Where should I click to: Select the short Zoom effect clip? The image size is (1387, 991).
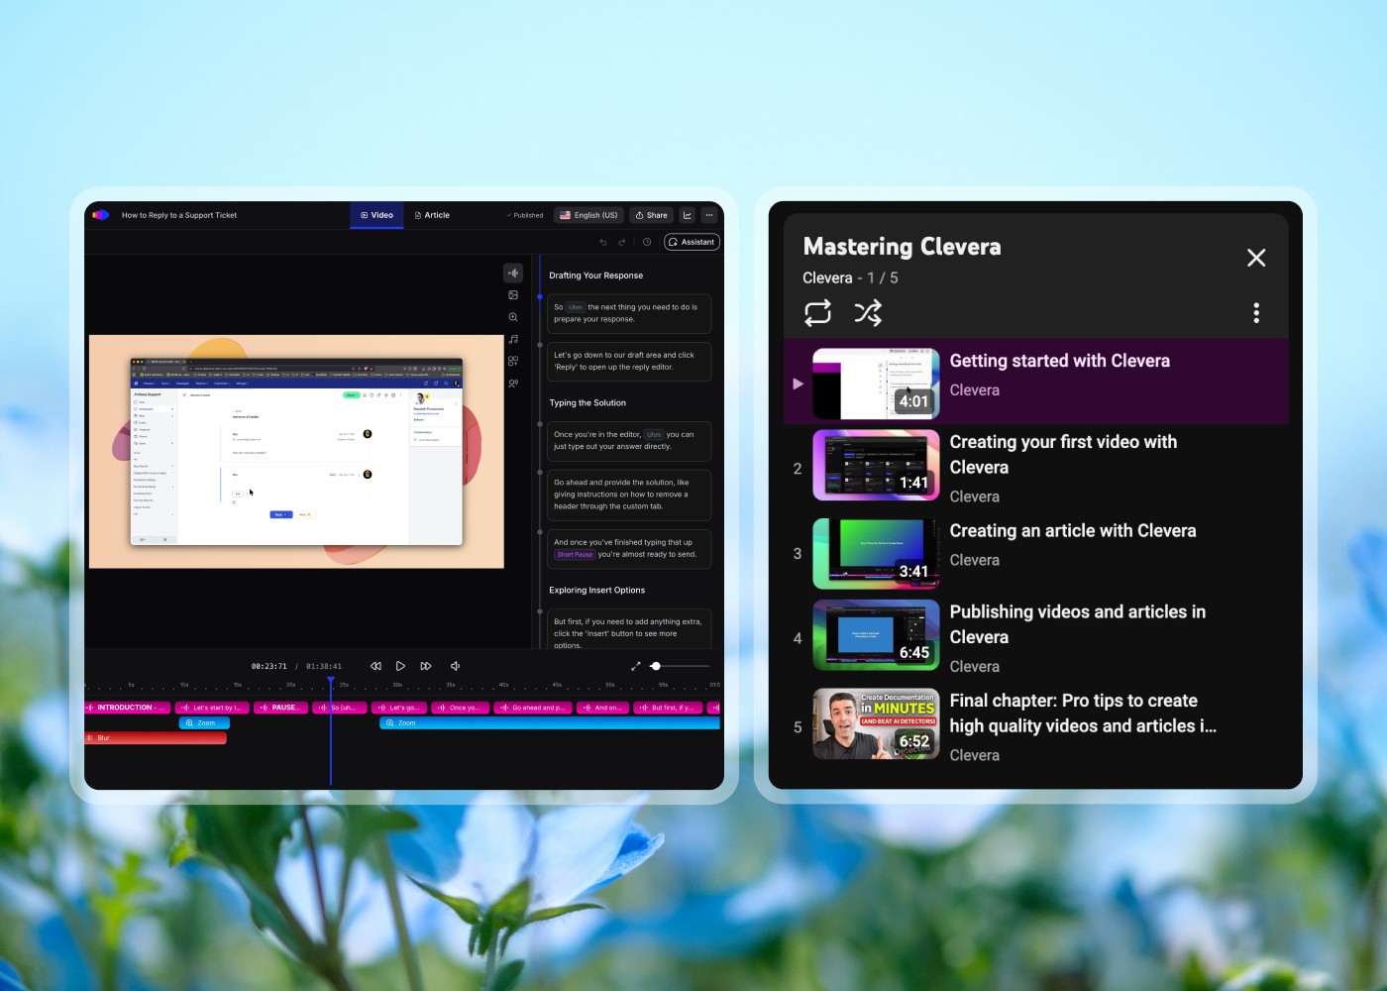pos(204,723)
